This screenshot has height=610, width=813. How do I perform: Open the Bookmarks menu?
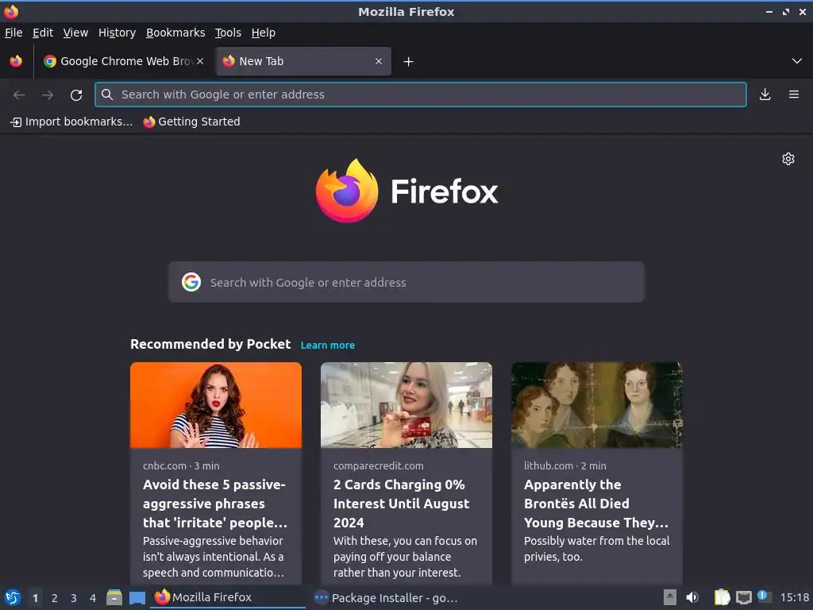pyautogui.click(x=175, y=33)
